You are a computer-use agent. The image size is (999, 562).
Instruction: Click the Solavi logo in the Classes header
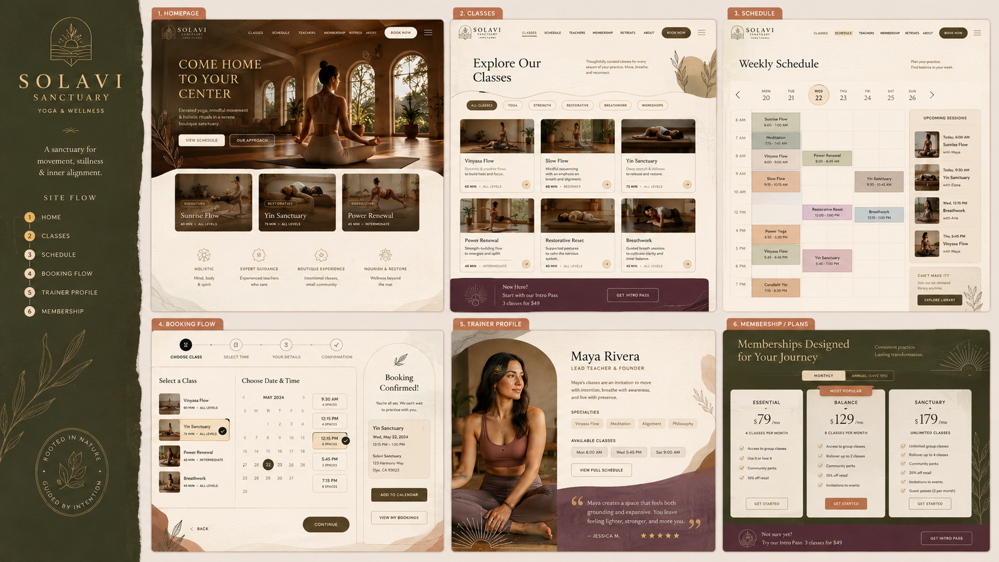click(x=480, y=32)
